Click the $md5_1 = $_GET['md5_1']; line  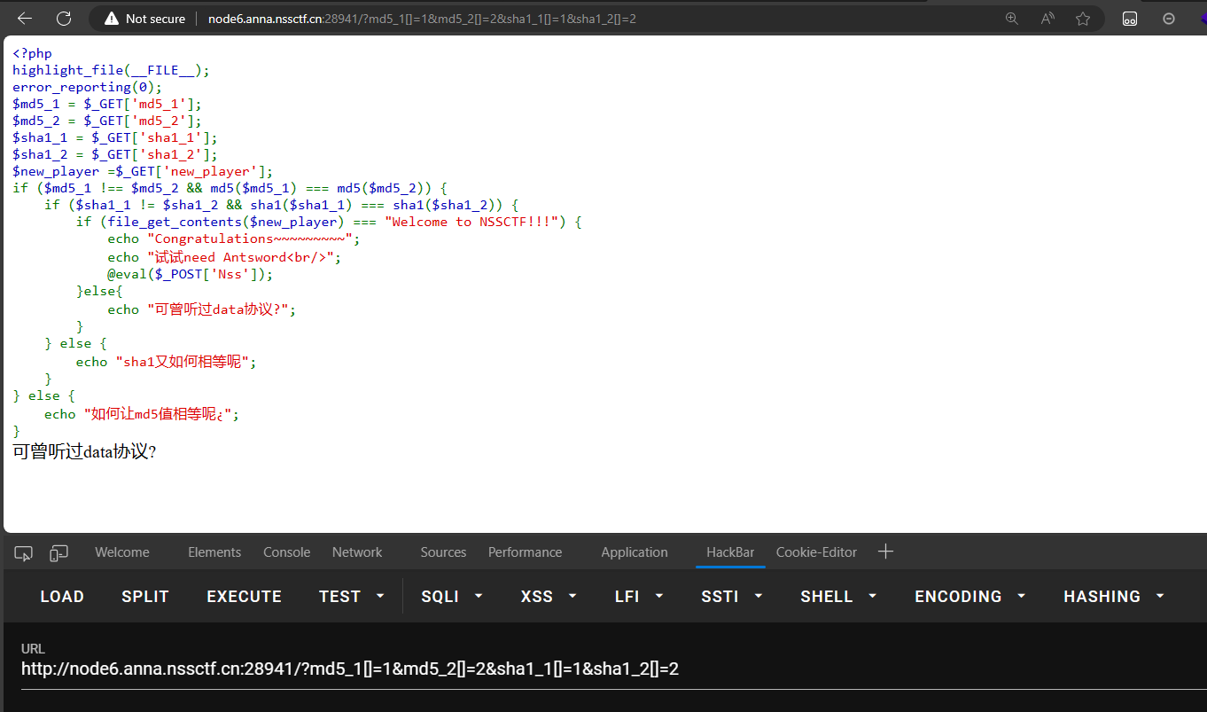107,104
